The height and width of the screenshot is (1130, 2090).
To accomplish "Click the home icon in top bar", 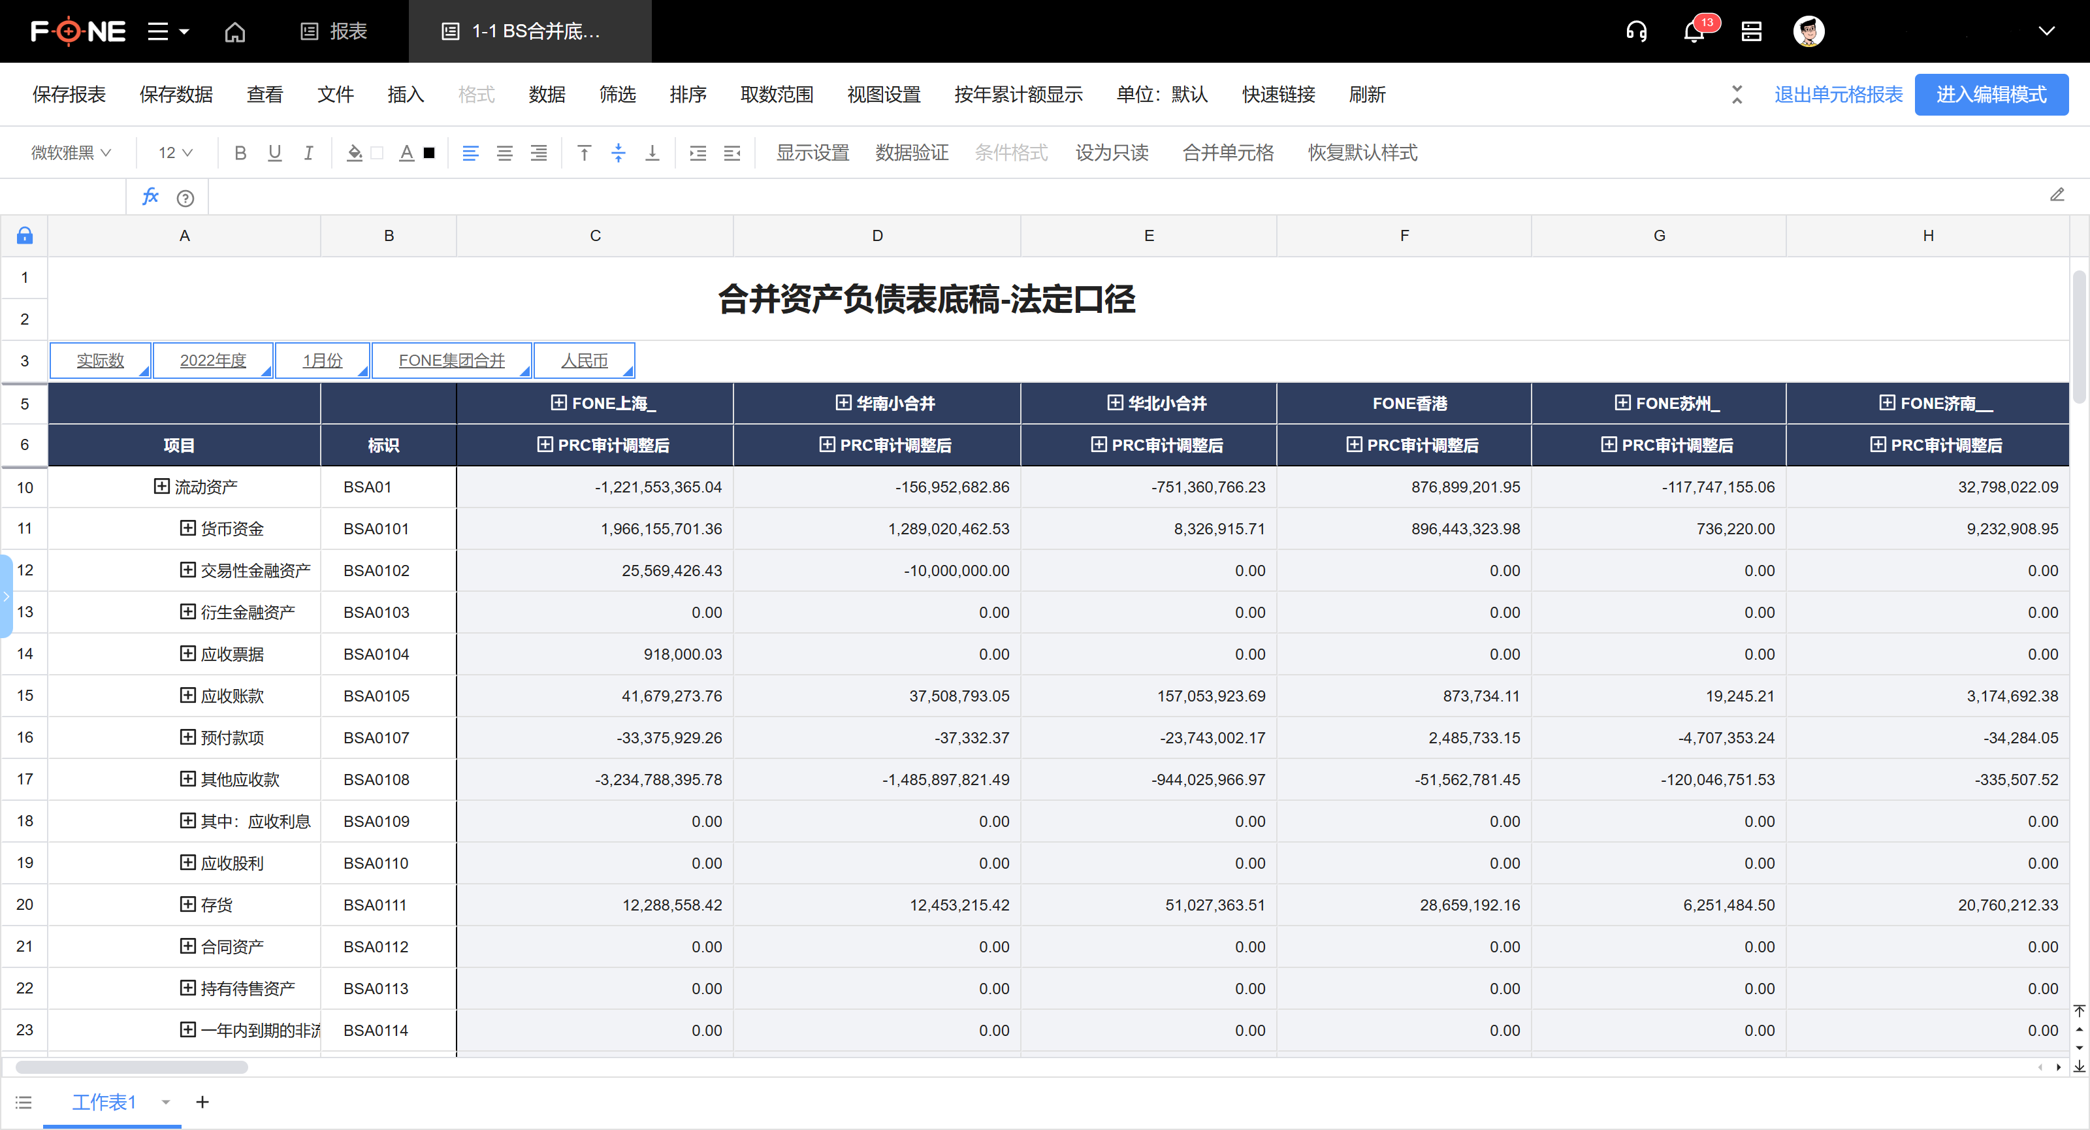I will click(235, 31).
